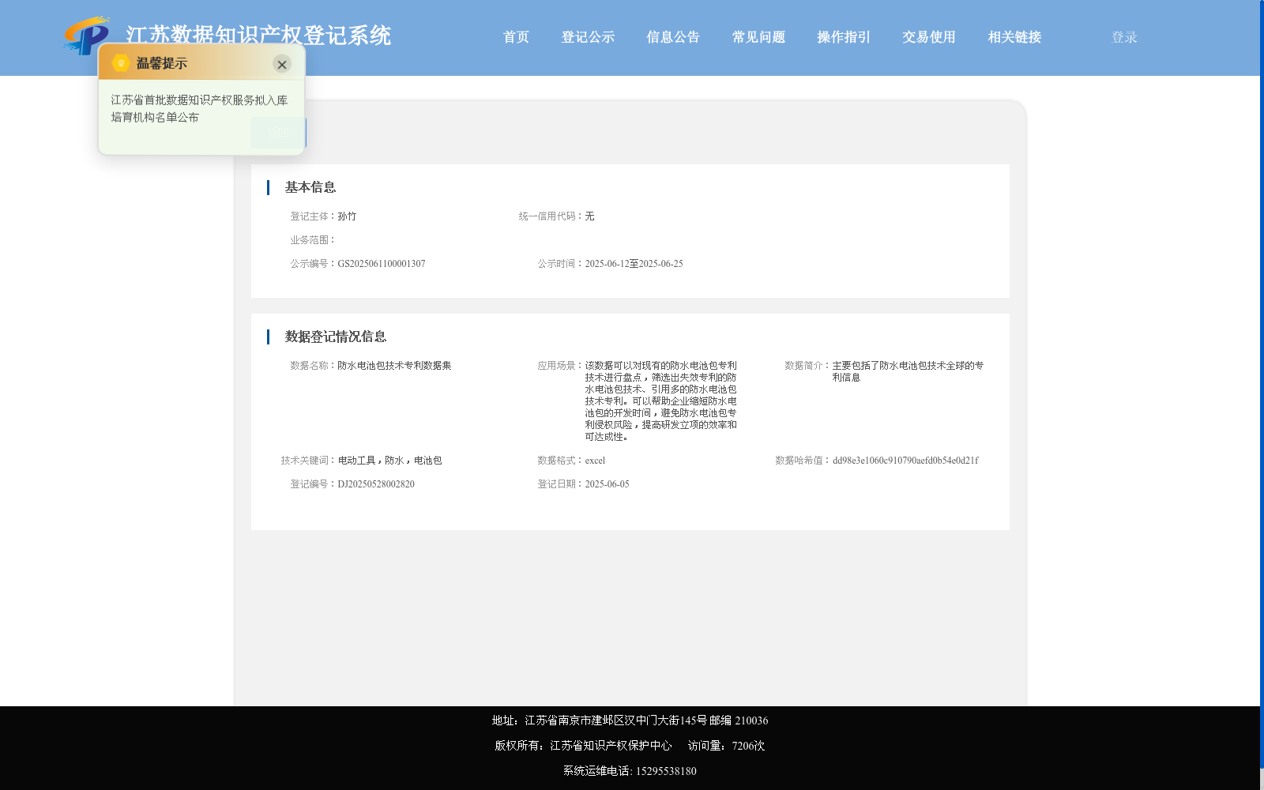This screenshot has height=790, width=1264.
Task: Select the 登记编号 DJ20250528002820
Action: pyautogui.click(x=376, y=484)
